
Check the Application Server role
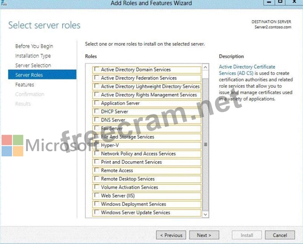coord(97,103)
